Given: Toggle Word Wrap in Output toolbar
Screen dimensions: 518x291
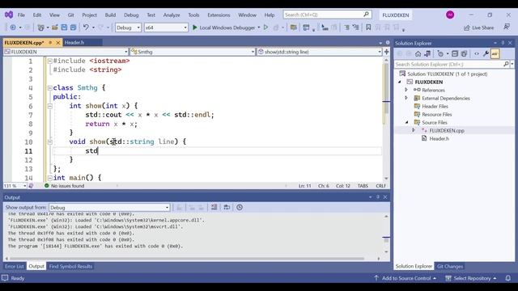Looking at the screenshot, I should pos(227,207).
